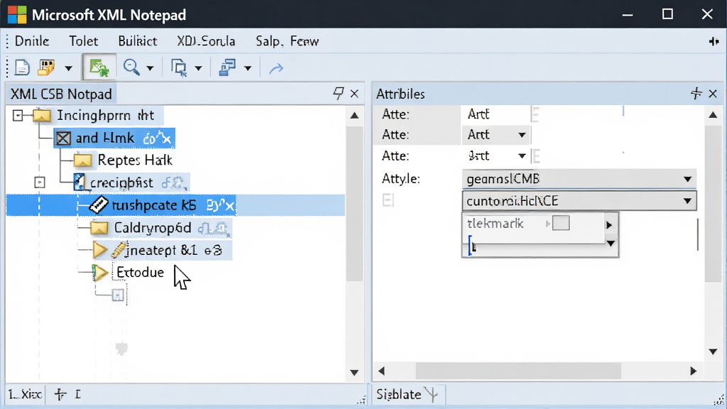Click the blue connected screens toolbar icon

click(x=227, y=67)
